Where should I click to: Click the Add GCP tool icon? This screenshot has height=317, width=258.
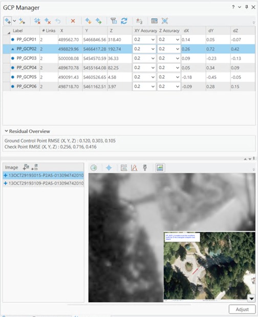pos(8,21)
